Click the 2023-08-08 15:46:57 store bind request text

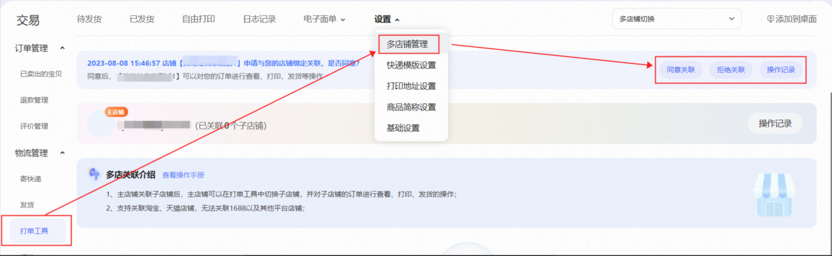point(224,63)
